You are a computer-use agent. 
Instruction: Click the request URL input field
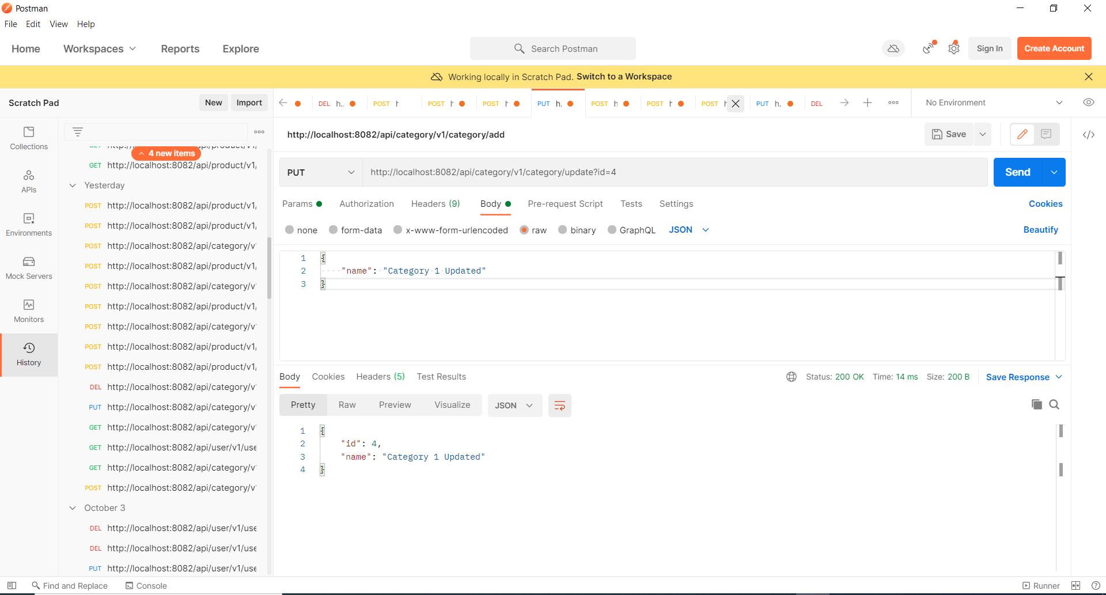pos(675,172)
